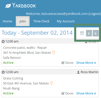Viewport: 101px width, 98px height.
Task: Open map pin for 341 N Amphlett Blvd
Action: (54, 53)
